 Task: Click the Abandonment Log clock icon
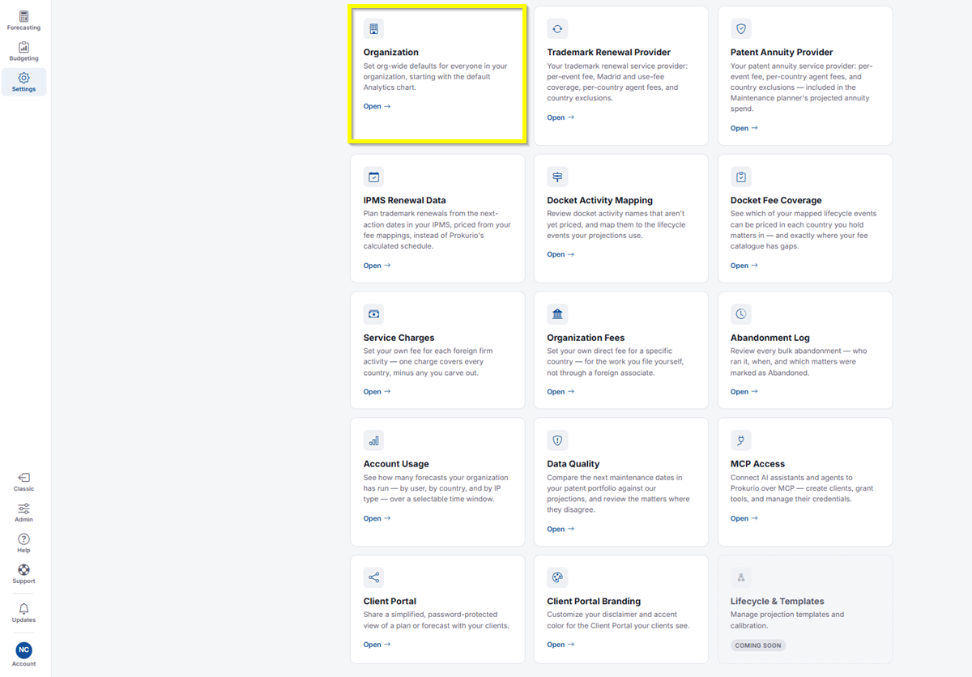(740, 314)
